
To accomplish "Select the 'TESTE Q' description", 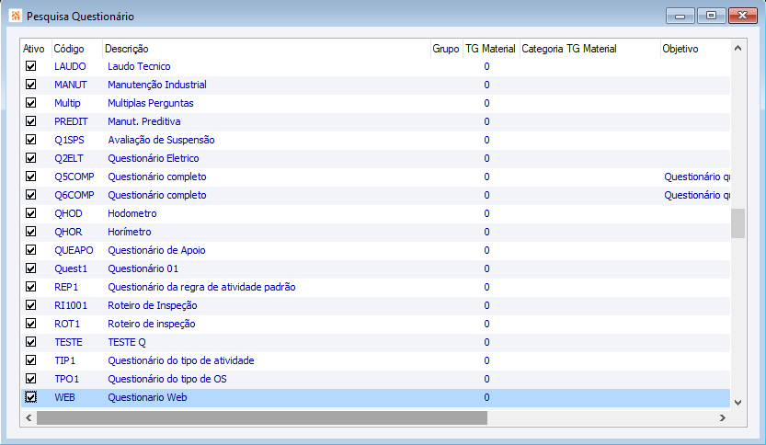I will 127,342.
